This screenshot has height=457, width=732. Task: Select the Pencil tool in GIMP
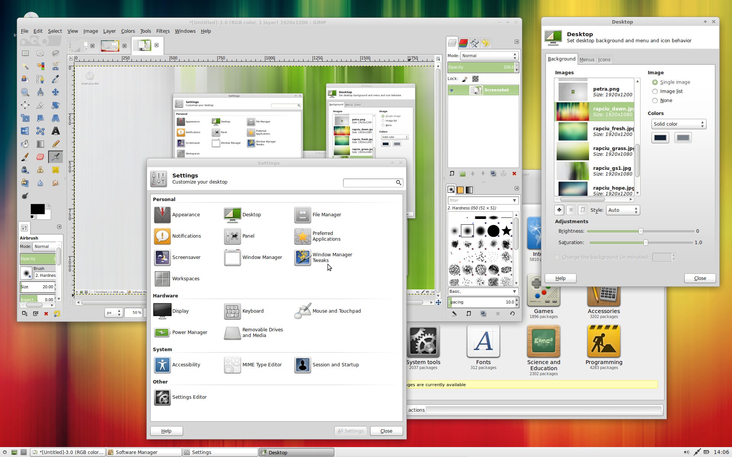click(56, 144)
